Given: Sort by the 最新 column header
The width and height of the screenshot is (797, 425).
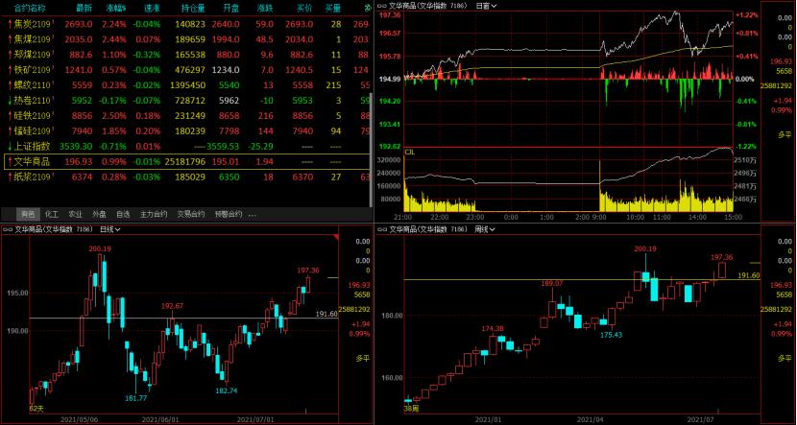Looking at the screenshot, I should point(84,9).
